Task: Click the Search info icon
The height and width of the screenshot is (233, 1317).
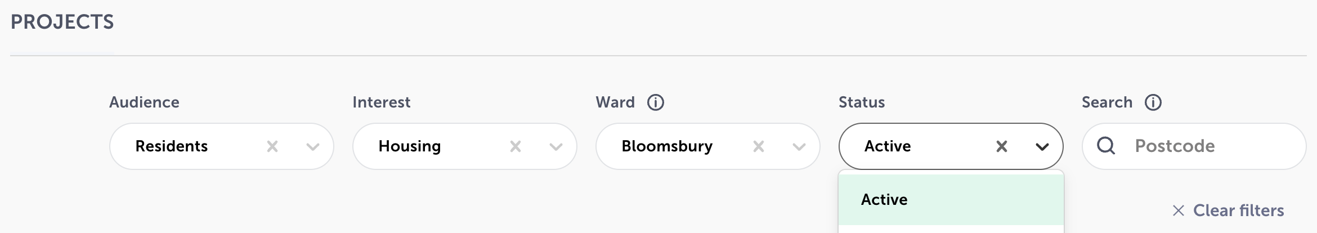Action: coord(1153,102)
